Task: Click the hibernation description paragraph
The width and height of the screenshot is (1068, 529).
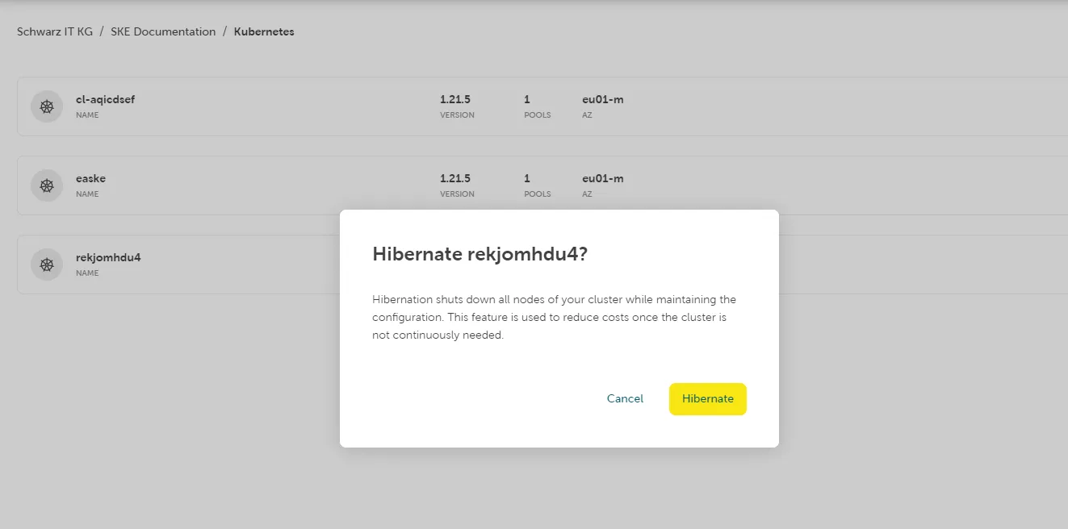Action: pos(554,318)
